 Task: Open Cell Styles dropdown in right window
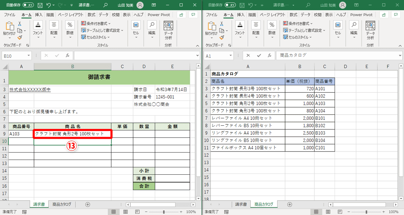pos(298,37)
